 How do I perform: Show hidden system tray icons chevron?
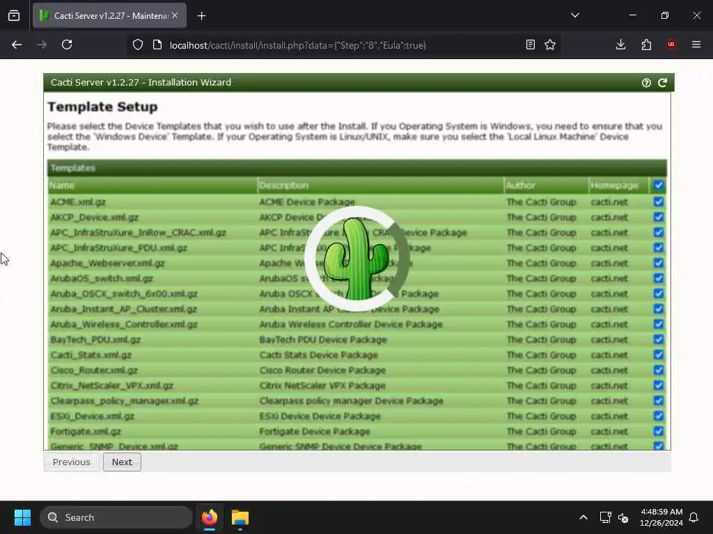click(583, 517)
